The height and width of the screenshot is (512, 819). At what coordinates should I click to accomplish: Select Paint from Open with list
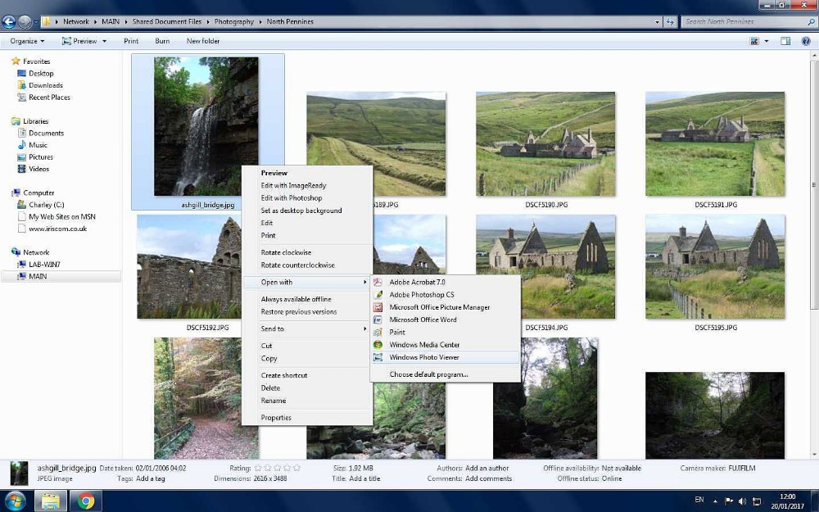pos(397,333)
